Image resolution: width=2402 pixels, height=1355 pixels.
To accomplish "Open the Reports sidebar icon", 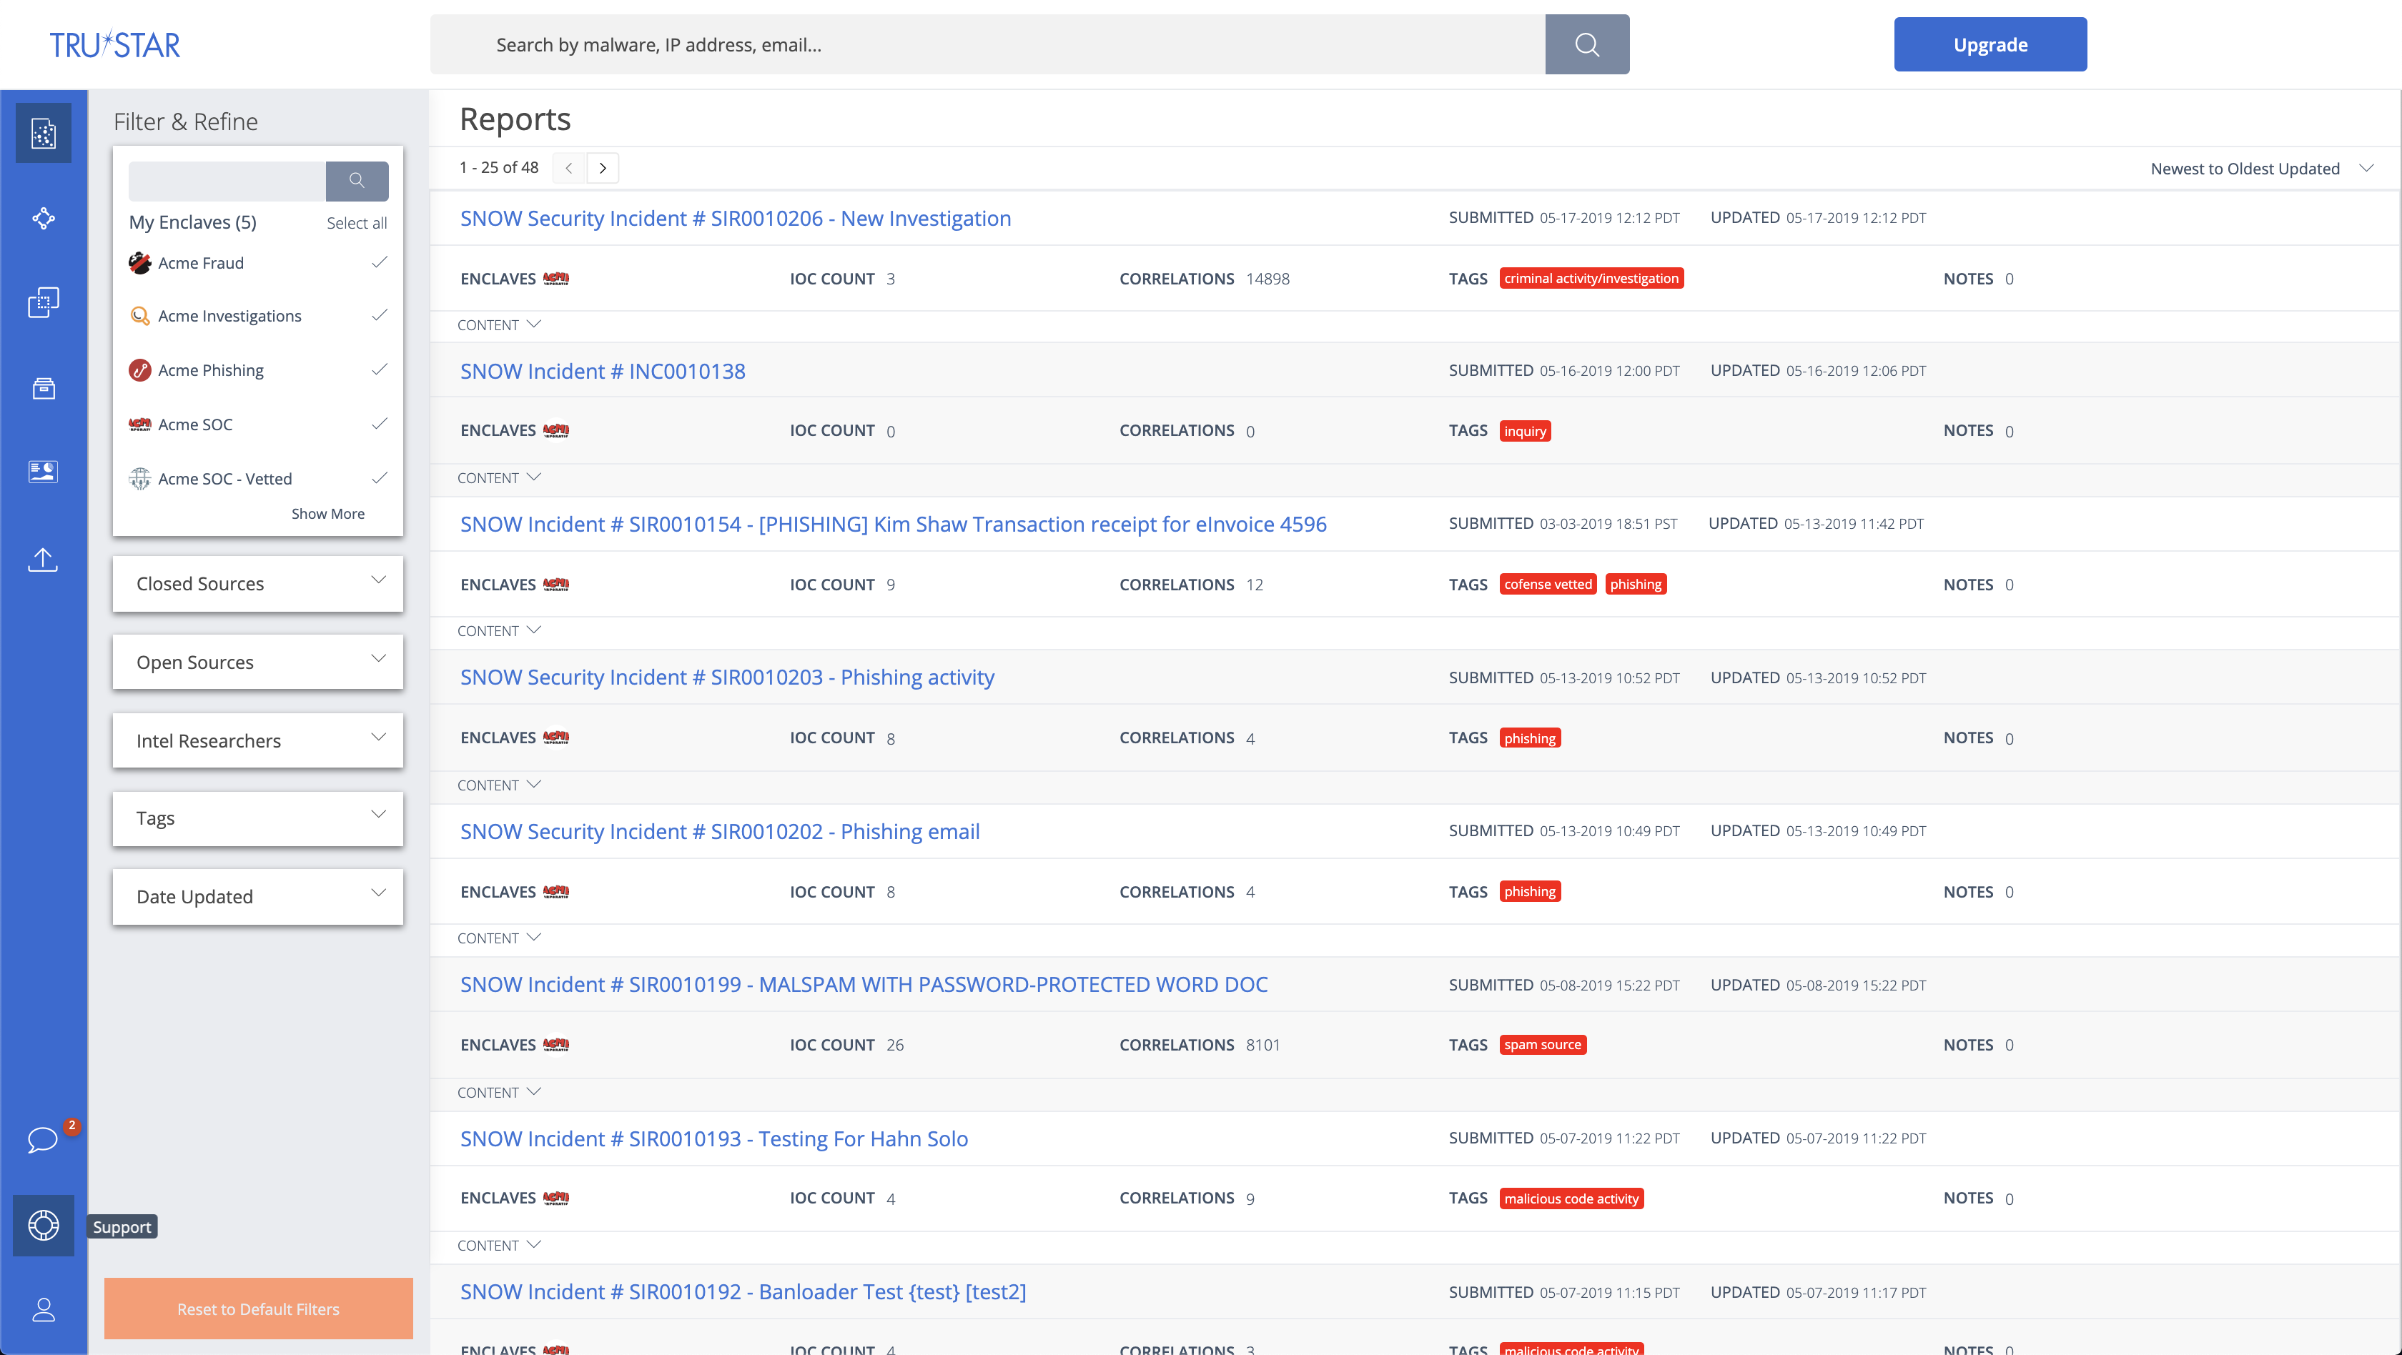I will (44, 133).
